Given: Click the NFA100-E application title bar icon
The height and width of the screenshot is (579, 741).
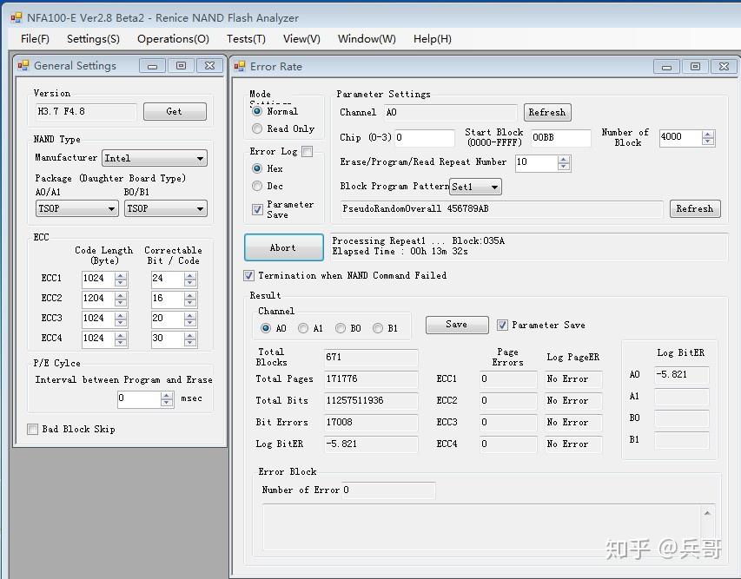Looking at the screenshot, I should [16, 17].
